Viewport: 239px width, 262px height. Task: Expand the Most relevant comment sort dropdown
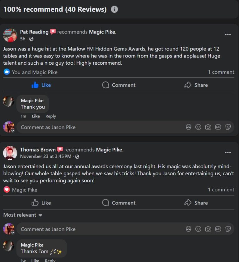click(23, 215)
